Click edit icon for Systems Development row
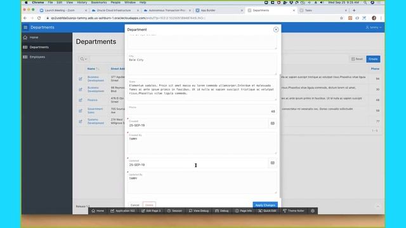Viewport: 406px width, 228px height. [x=81, y=121]
